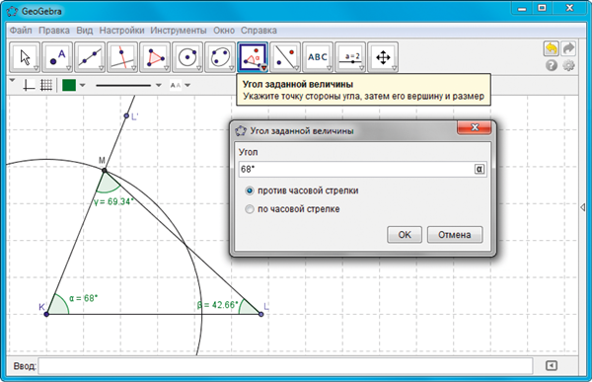Viewport: 592px width, 382px height.
Task: Select the Reflect about line tool
Action: click(285, 57)
